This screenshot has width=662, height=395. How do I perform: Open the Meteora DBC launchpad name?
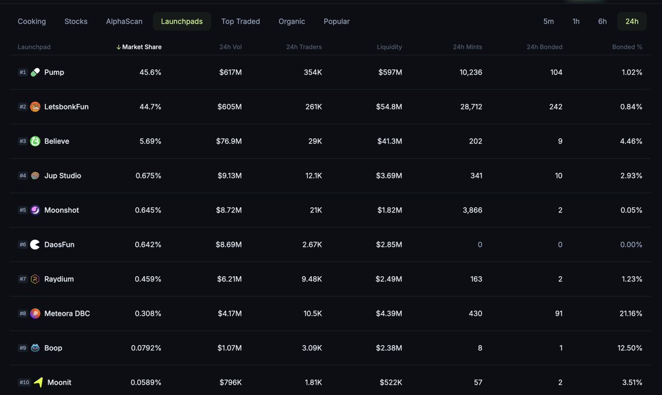click(x=67, y=314)
